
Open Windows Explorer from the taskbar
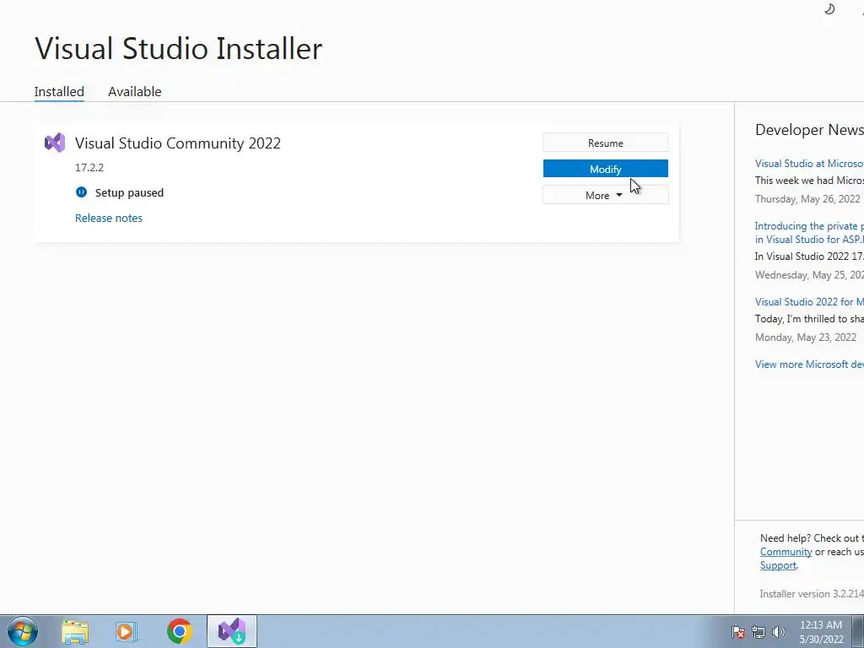(74, 631)
